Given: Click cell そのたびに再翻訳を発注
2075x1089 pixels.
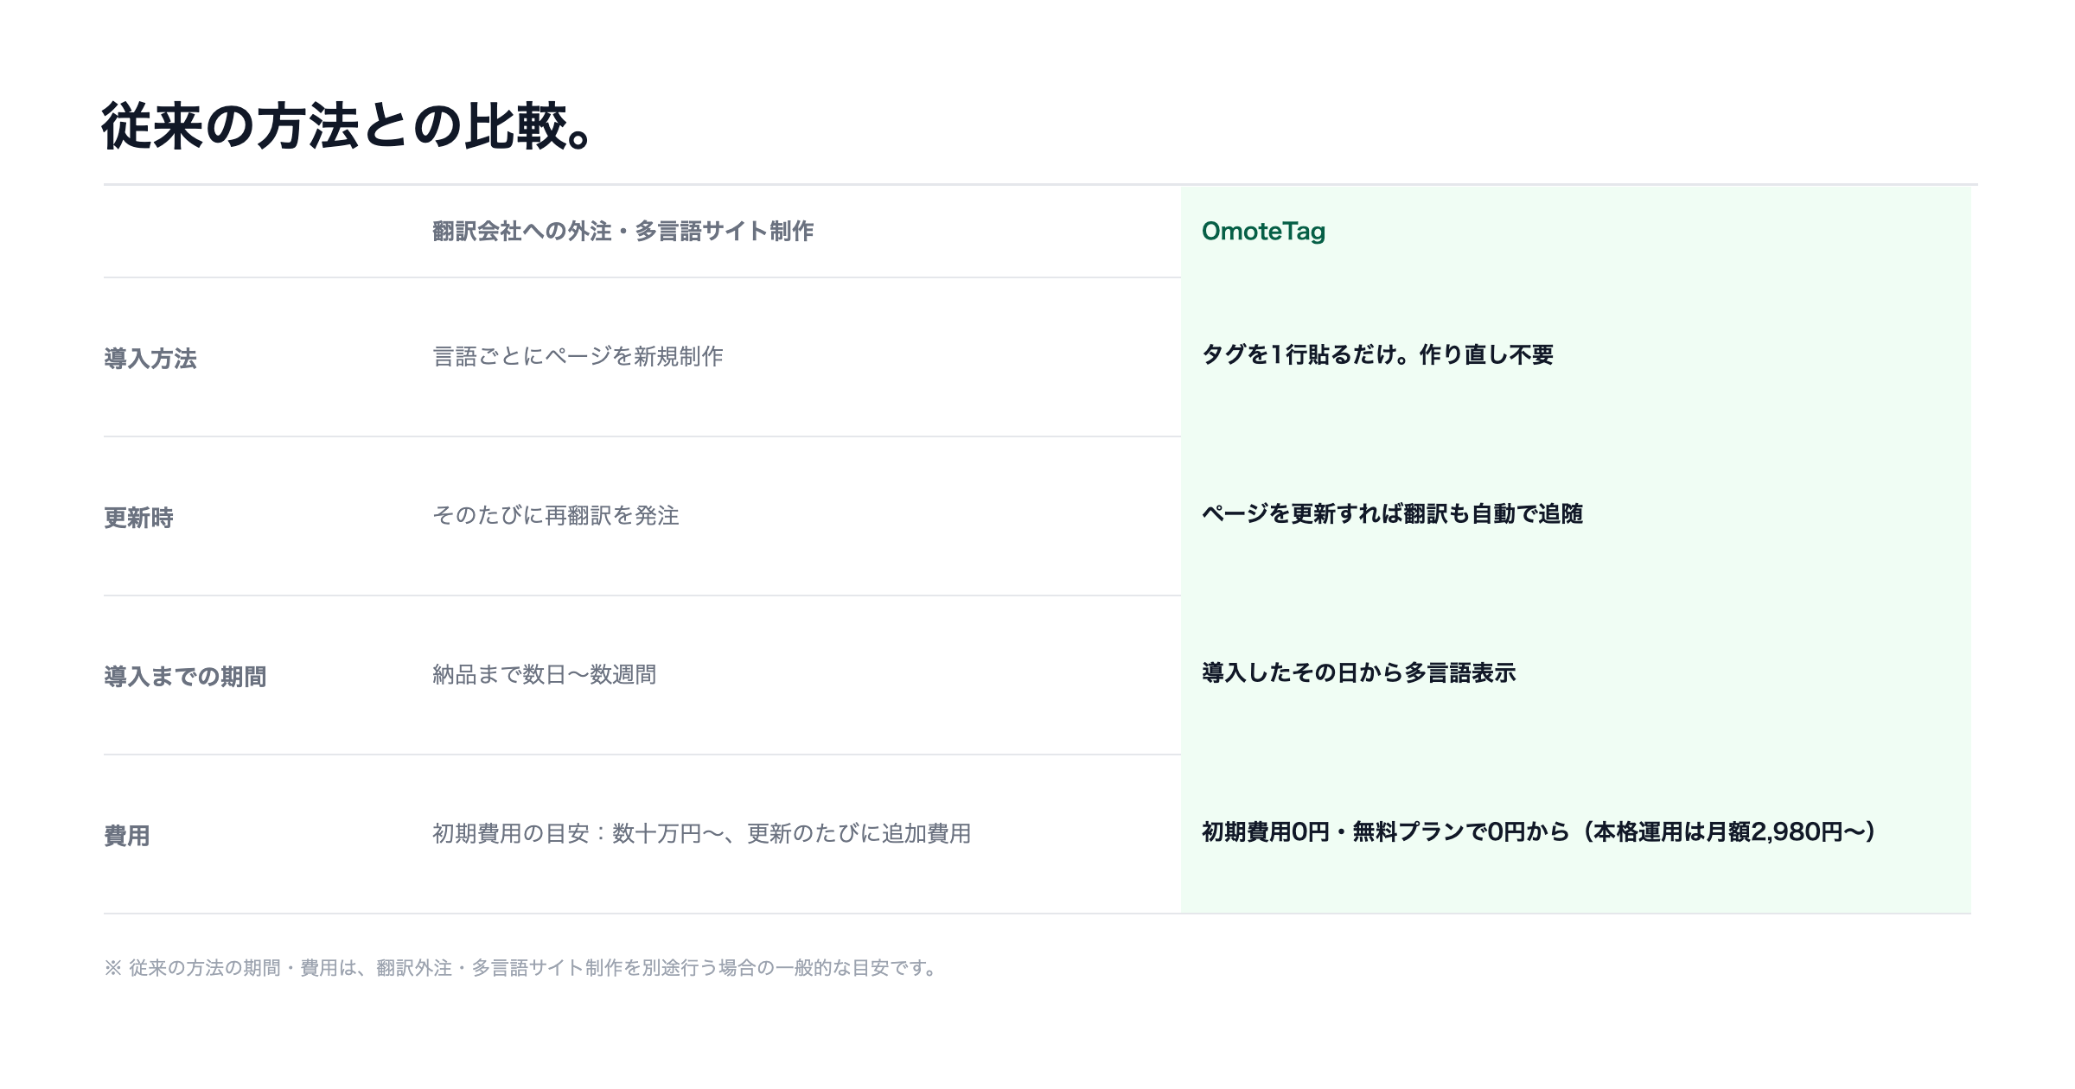Looking at the screenshot, I should [x=556, y=515].
